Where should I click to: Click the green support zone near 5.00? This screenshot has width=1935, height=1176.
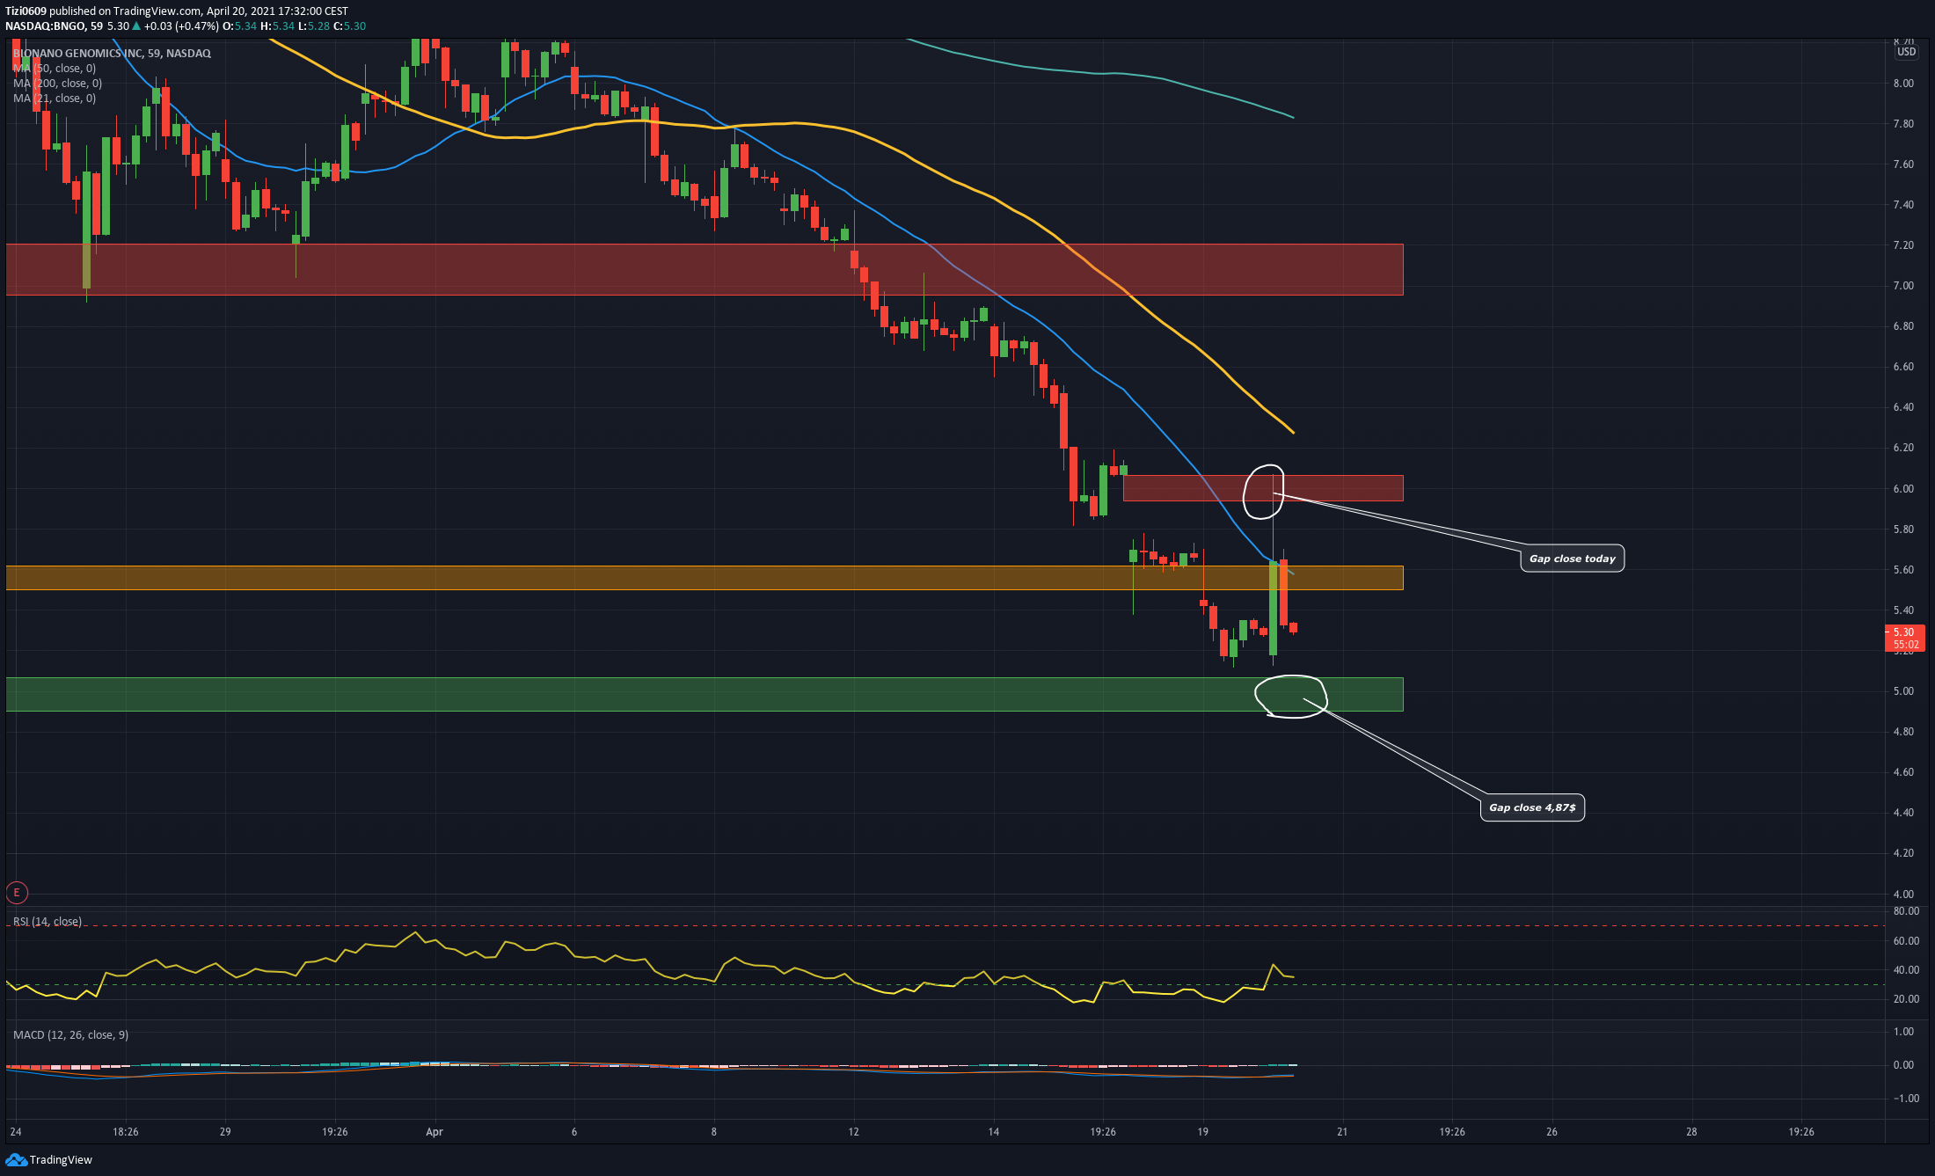704,694
